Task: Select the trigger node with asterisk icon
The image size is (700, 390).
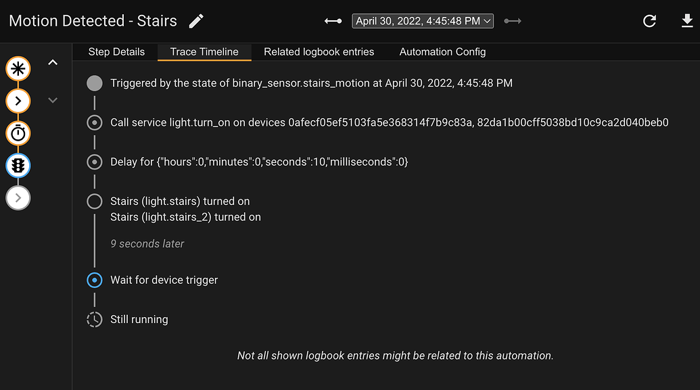Action: click(18, 68)
